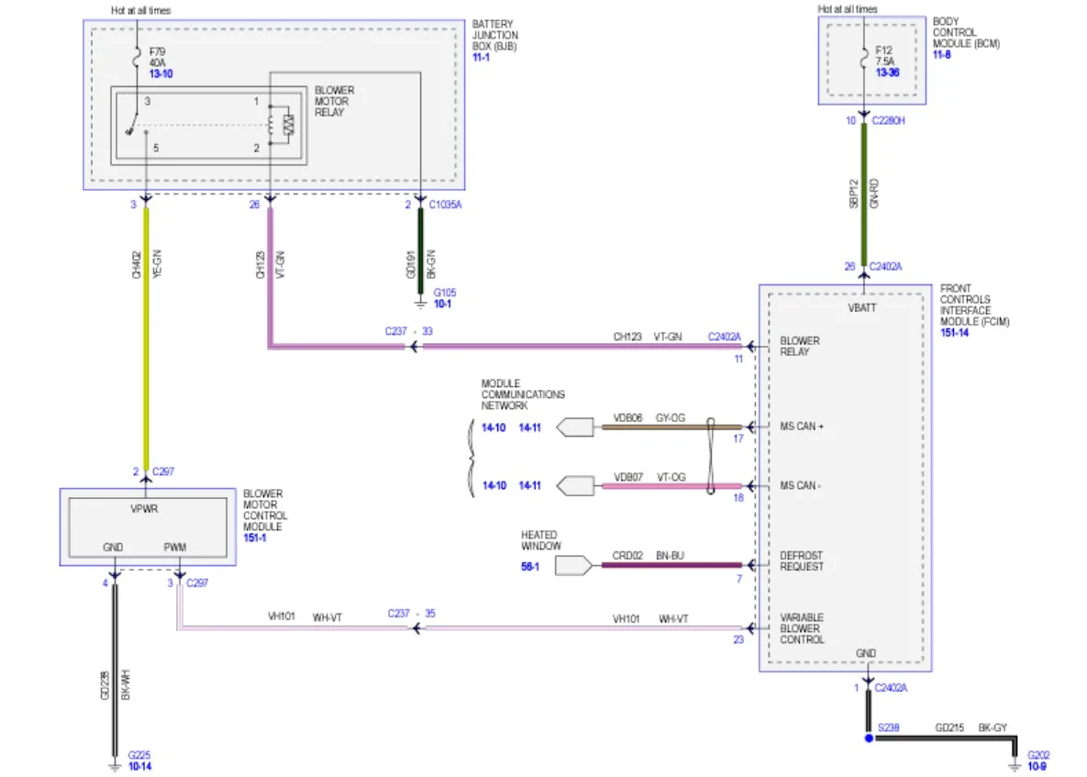This screenshot has width=1087, height=777.
Task: Select the C2280H connector label
Action: [x=888, y=120]
